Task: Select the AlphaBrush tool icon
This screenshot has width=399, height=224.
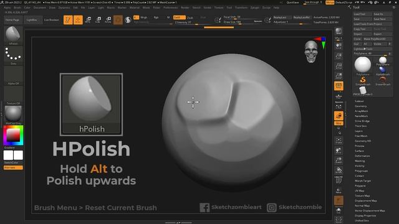Action: (383, 71)
